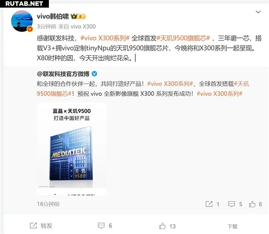
Task: Click the 来自 vivo X300 source link
Action: click(77, 26)
